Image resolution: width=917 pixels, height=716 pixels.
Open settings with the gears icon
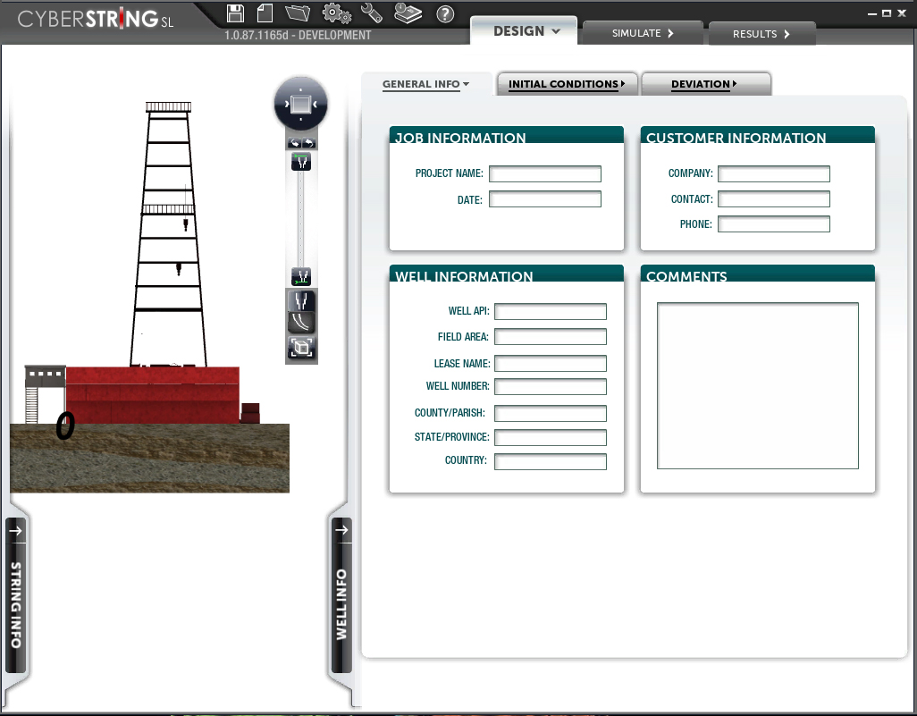pyautogui.click(x=336, y=13)
